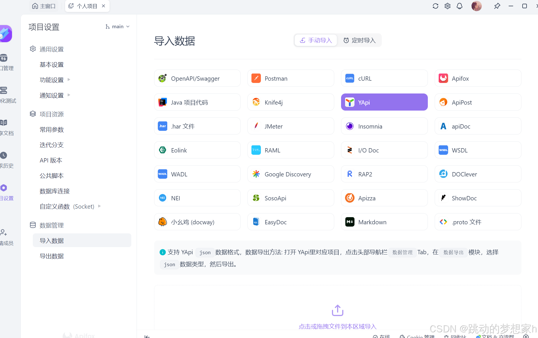Switch to 主窗口 home tab

[44, 6]
